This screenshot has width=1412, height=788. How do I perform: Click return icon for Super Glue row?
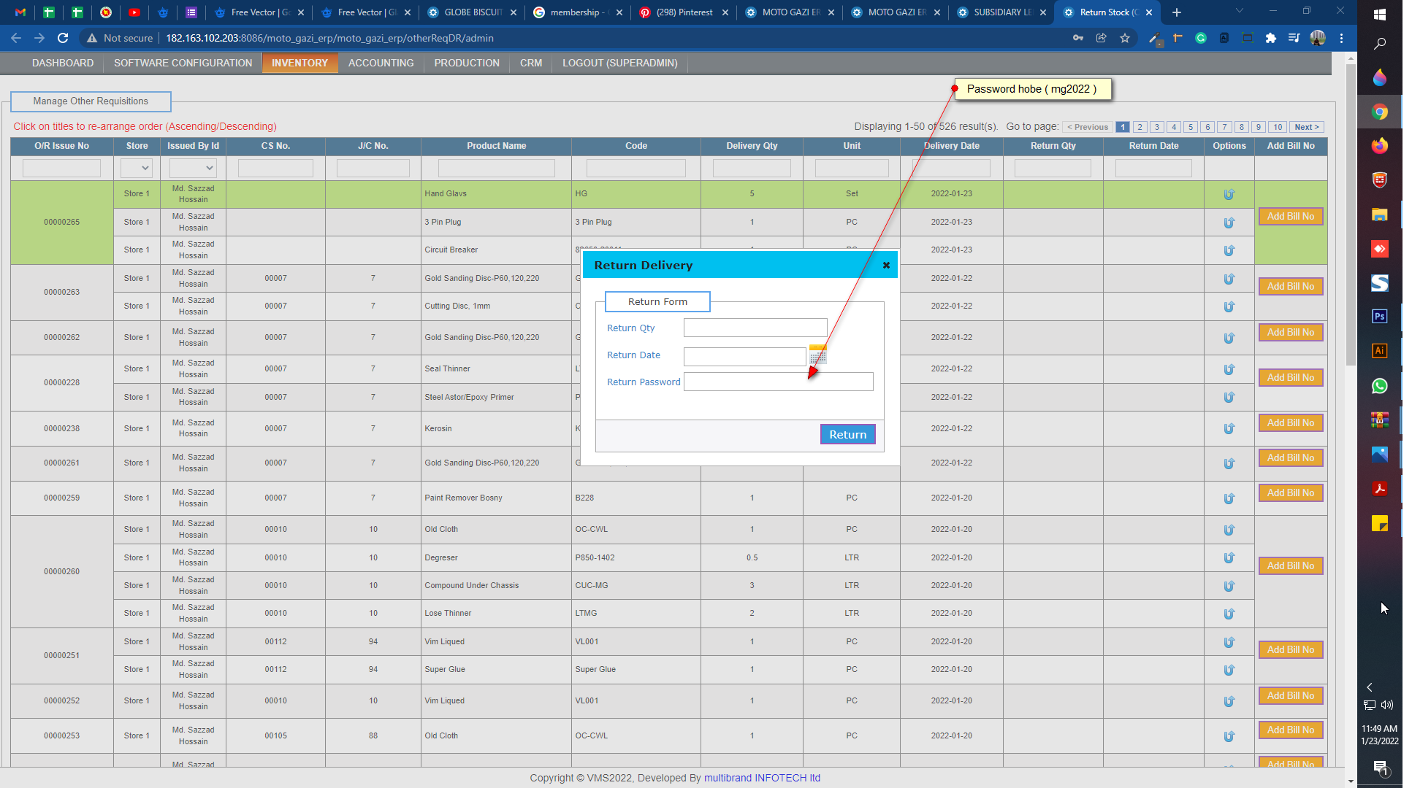1229,670
